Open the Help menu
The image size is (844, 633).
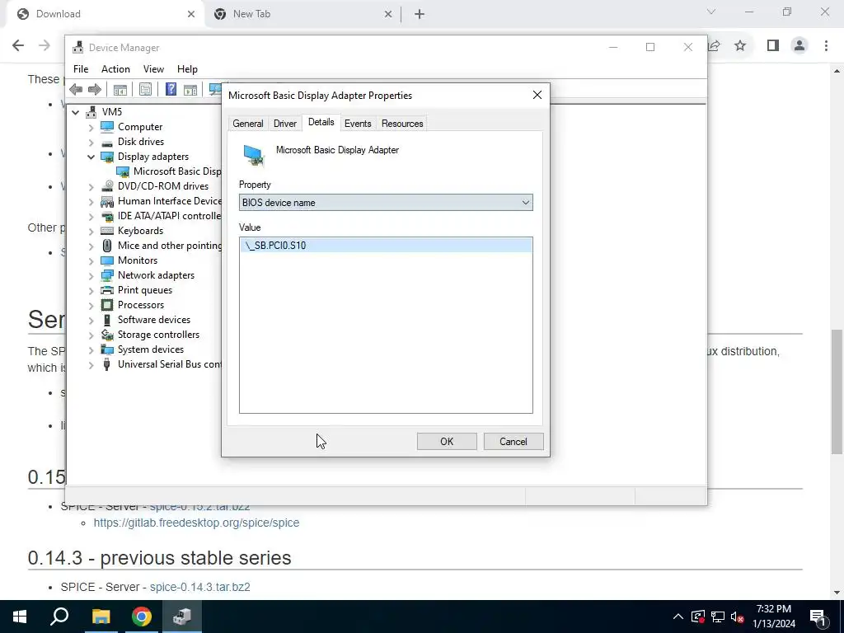point(187,69)
